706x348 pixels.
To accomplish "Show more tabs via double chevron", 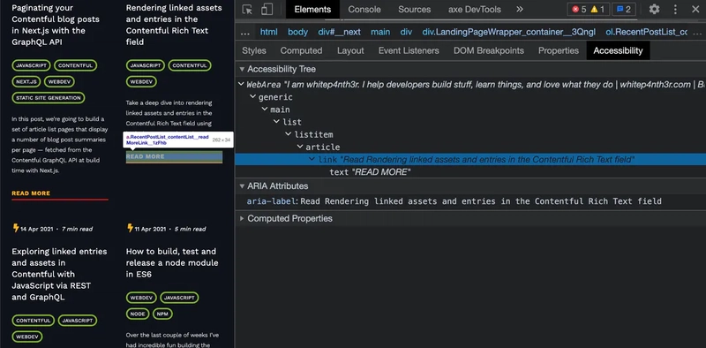I will pos(520,9).
